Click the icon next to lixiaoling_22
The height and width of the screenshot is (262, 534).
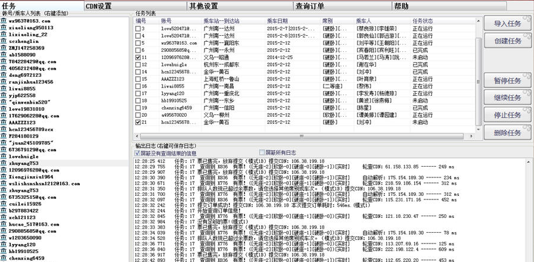tap(4, 34)
